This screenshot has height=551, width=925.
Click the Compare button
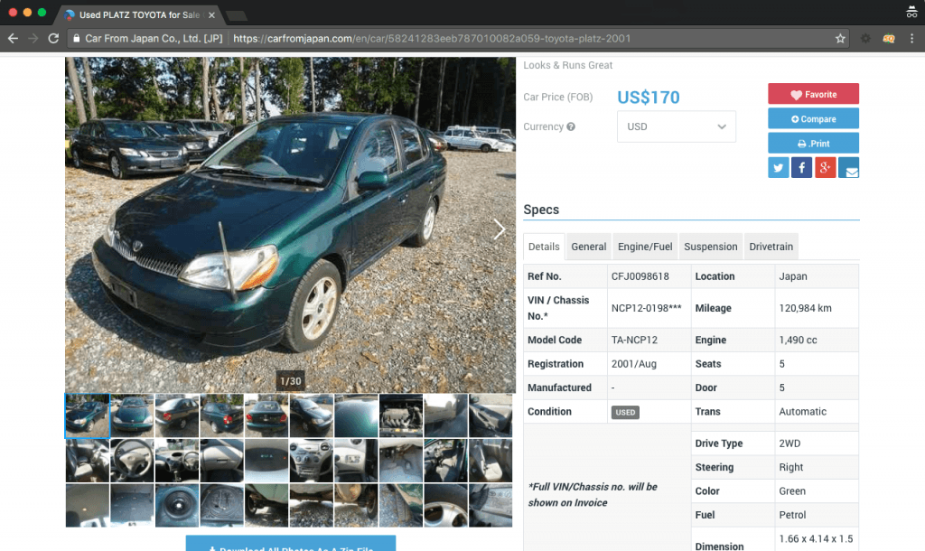point(813,118)
